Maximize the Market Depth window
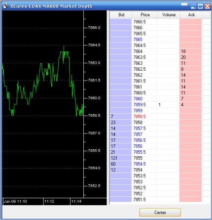This screenshot has width=212, height=220. [x=200, y=6]
